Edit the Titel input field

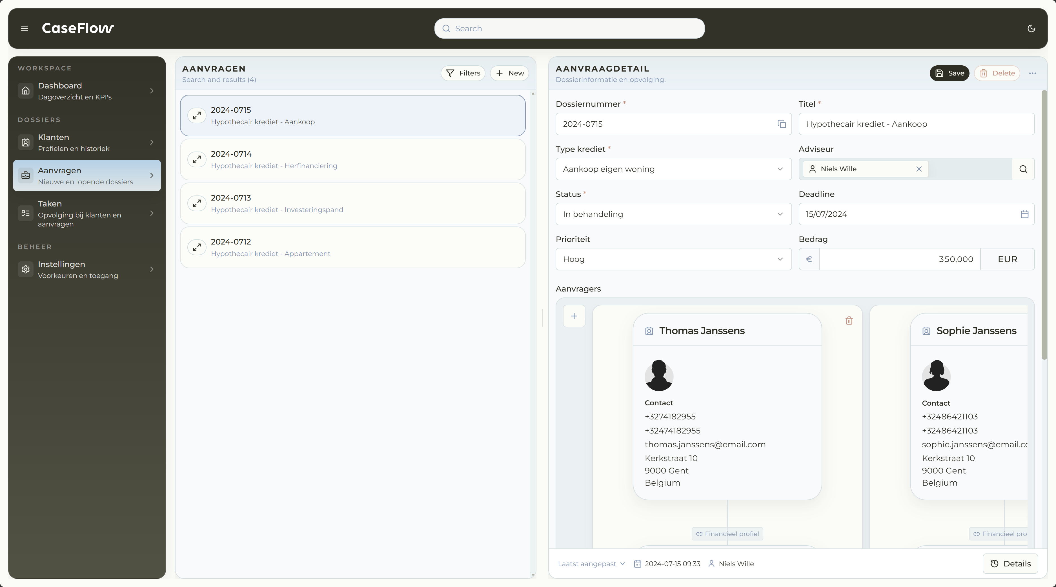pyautogui.click(x=916, y=124)
